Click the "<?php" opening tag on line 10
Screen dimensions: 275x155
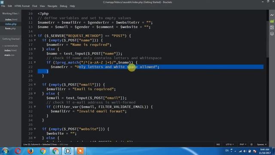click(x=43, y=13)
